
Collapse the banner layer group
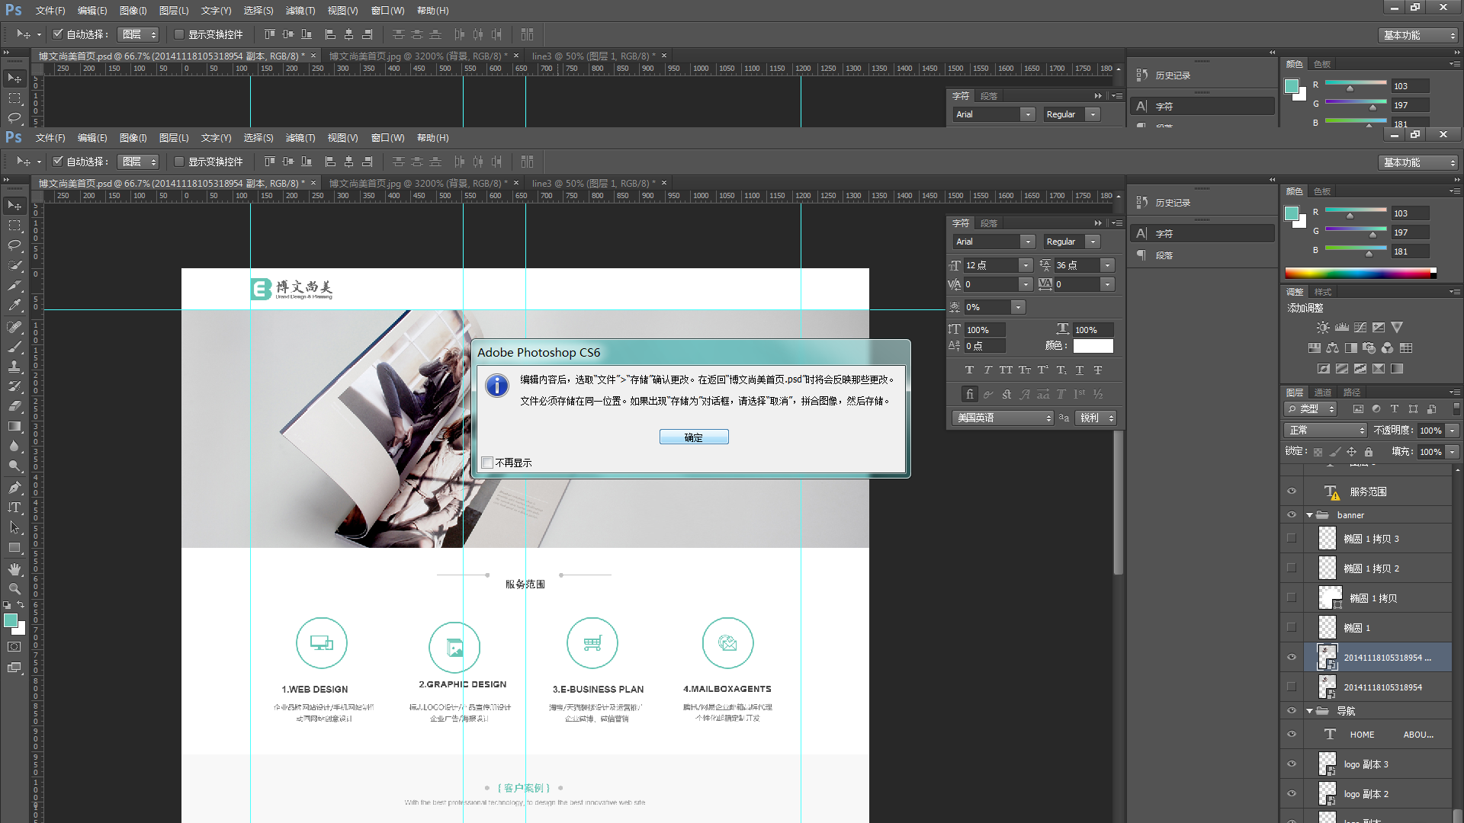[x=1310, y=515]
